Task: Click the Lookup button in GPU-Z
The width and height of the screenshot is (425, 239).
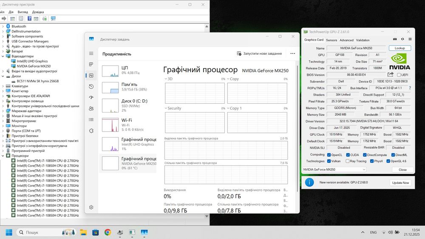Action: tap(400, 48)
